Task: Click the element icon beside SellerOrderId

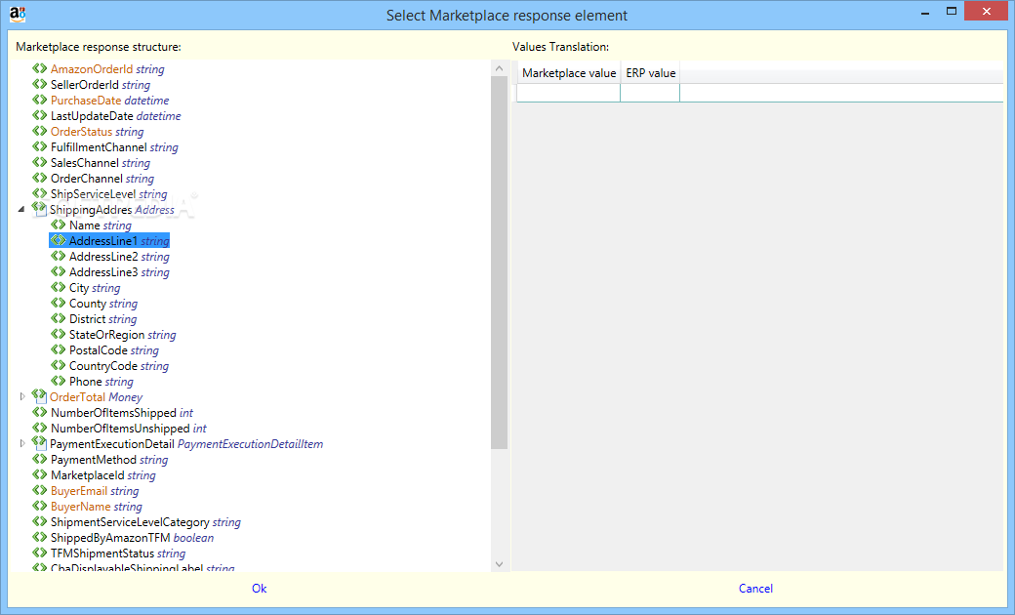Action: pos(39,84)
